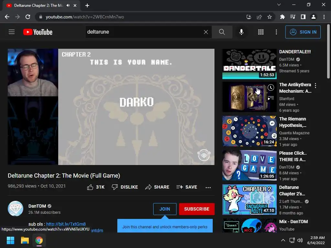Open YouTube settings three-dot menu
Viewport: 331px width, 248px height.
click(x=276, y=32)
